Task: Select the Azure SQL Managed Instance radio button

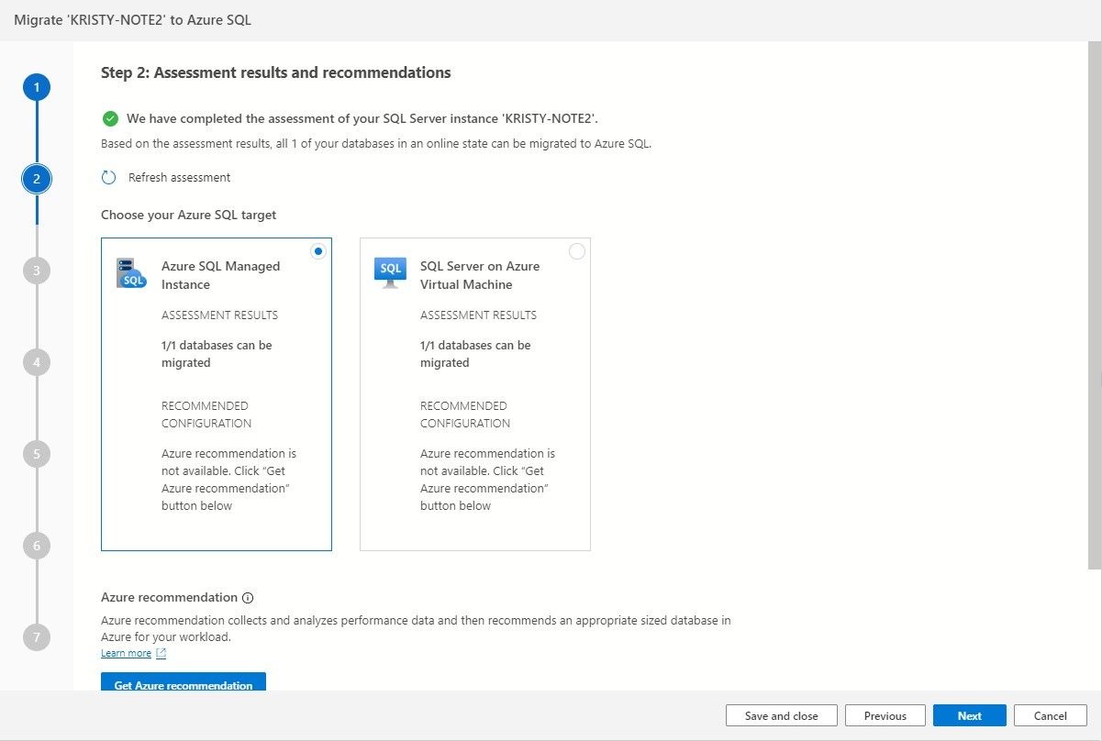Action: [x=318, y=251]
